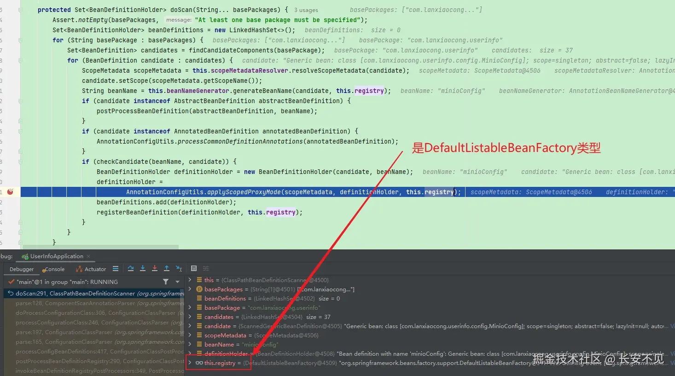Open the Evaluate Expression calculator icon
The image size is (675, 376).
coord(194,268)
